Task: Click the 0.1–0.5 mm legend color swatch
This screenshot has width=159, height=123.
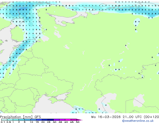Action: [4, 120]
